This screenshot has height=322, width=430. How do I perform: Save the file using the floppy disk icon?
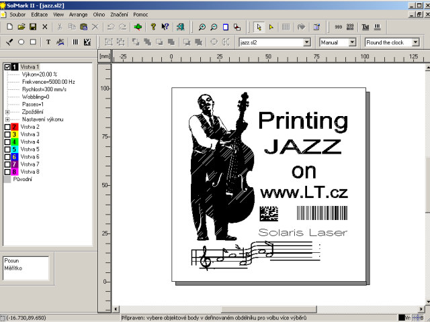tap(33, 27)
